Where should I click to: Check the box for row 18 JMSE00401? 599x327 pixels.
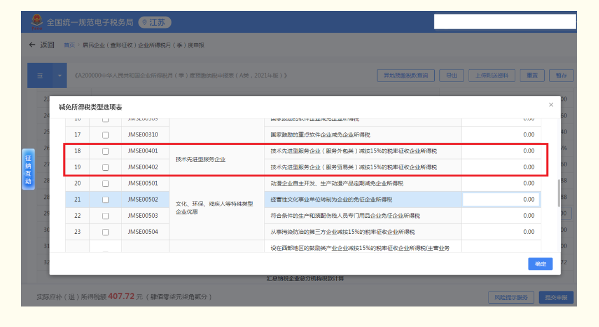point(105,151)
